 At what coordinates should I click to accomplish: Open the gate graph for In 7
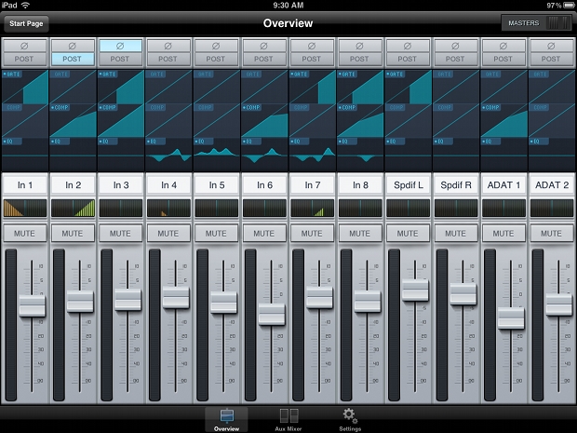[312, 87]
